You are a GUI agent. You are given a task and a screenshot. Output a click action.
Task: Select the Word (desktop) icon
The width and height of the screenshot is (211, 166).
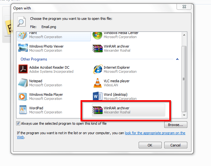[x=98, y=96]
